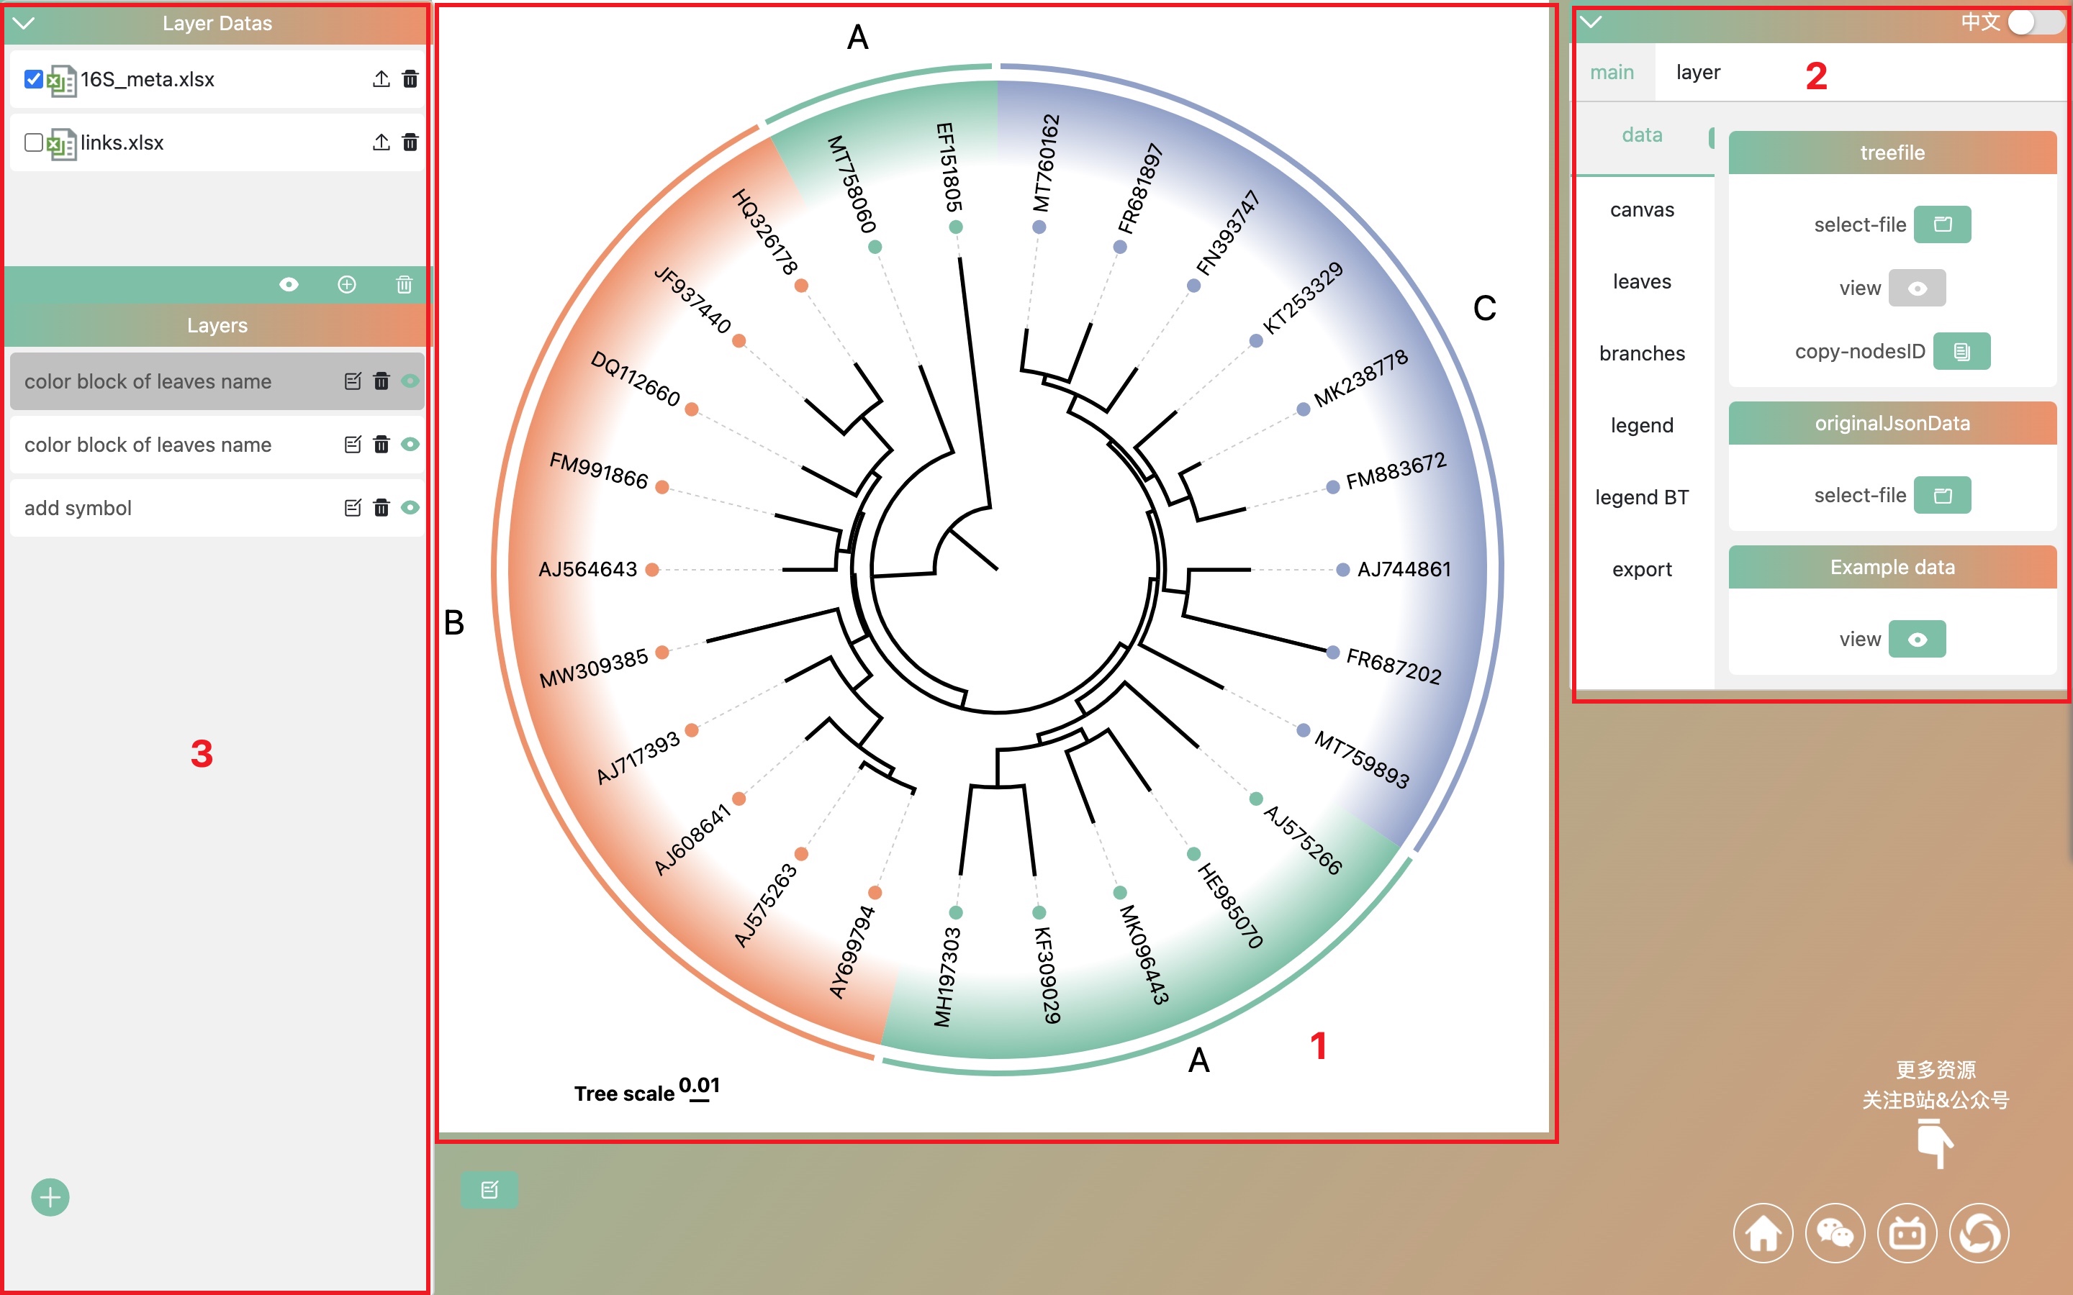Collapse the Layer Datas panel chevron

pos(24,23)
